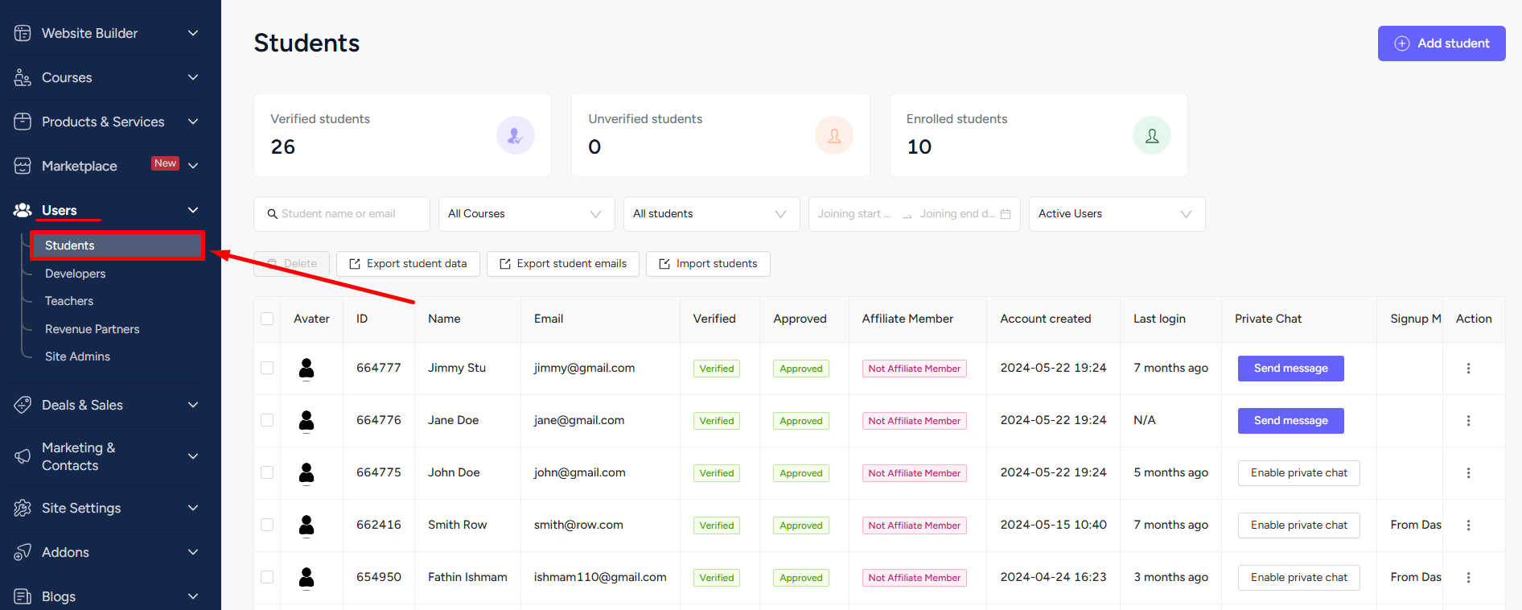Click the search magnifier icon
This screenshot has width=1522, height=610.
pyautogui.click(x=273, y=214)
